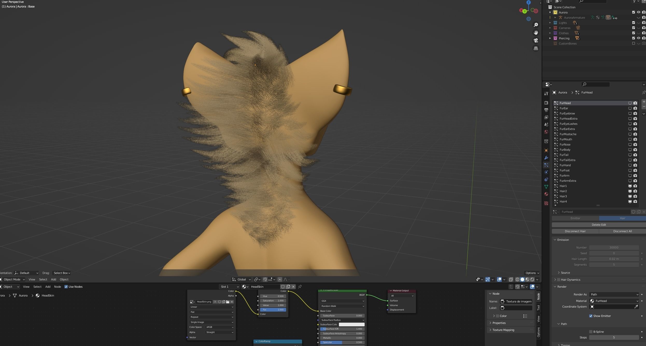Open the Object Mode dropdown
Screen dimensions: 646x346
point(12,279)
